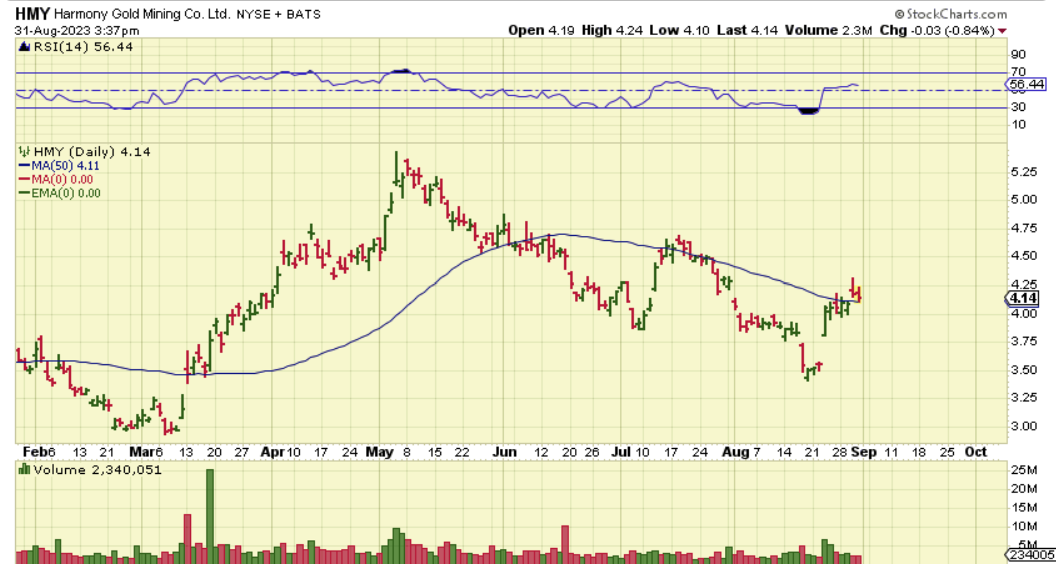Click the black RSI oversold fill area
The height and width of the screenshot is (564, 1056).
click(x=809, y=111)
